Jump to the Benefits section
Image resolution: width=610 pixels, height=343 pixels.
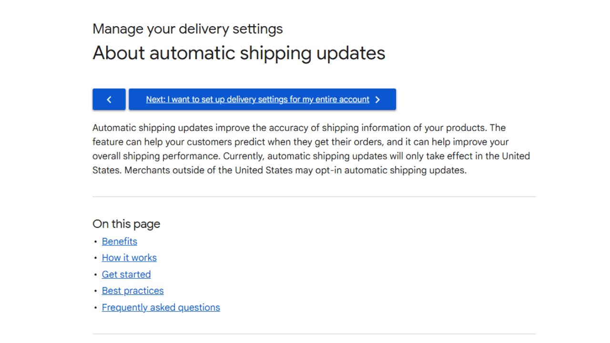tap(120, 242)
